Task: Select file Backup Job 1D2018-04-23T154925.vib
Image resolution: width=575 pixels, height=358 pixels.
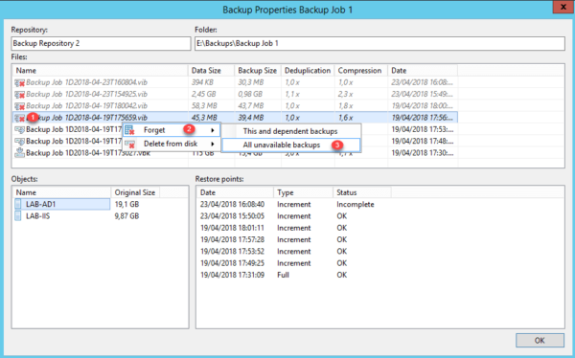Action: tap(86, 94)
